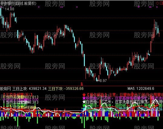Click the red star before 【操作解盘】

84,95
